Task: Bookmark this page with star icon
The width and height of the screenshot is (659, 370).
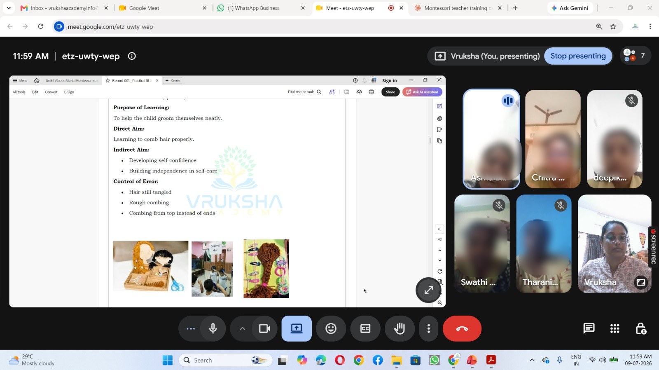Action: click(x=613, y=26)
